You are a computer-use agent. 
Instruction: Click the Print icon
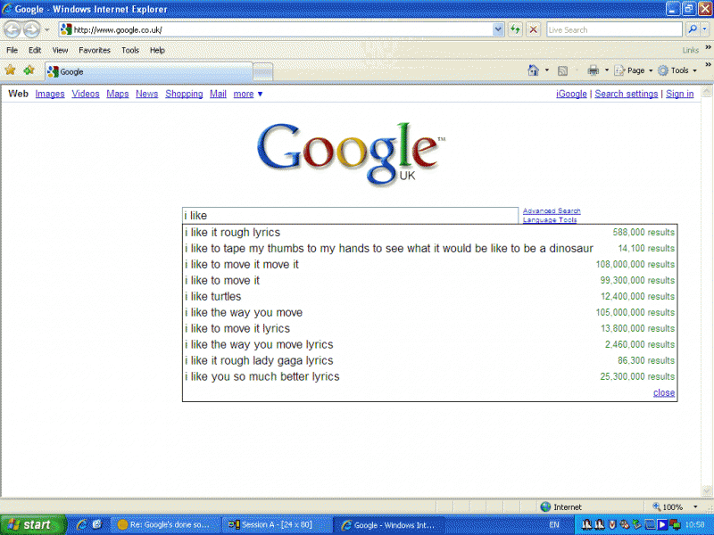coord(593,70)
